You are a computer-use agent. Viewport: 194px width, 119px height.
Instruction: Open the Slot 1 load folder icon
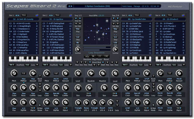point(37,15)
